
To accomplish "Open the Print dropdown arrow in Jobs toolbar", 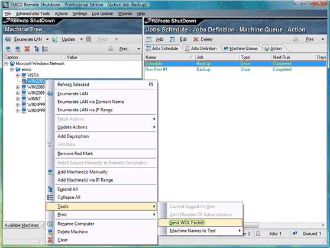I will click(x=323, y=40).
